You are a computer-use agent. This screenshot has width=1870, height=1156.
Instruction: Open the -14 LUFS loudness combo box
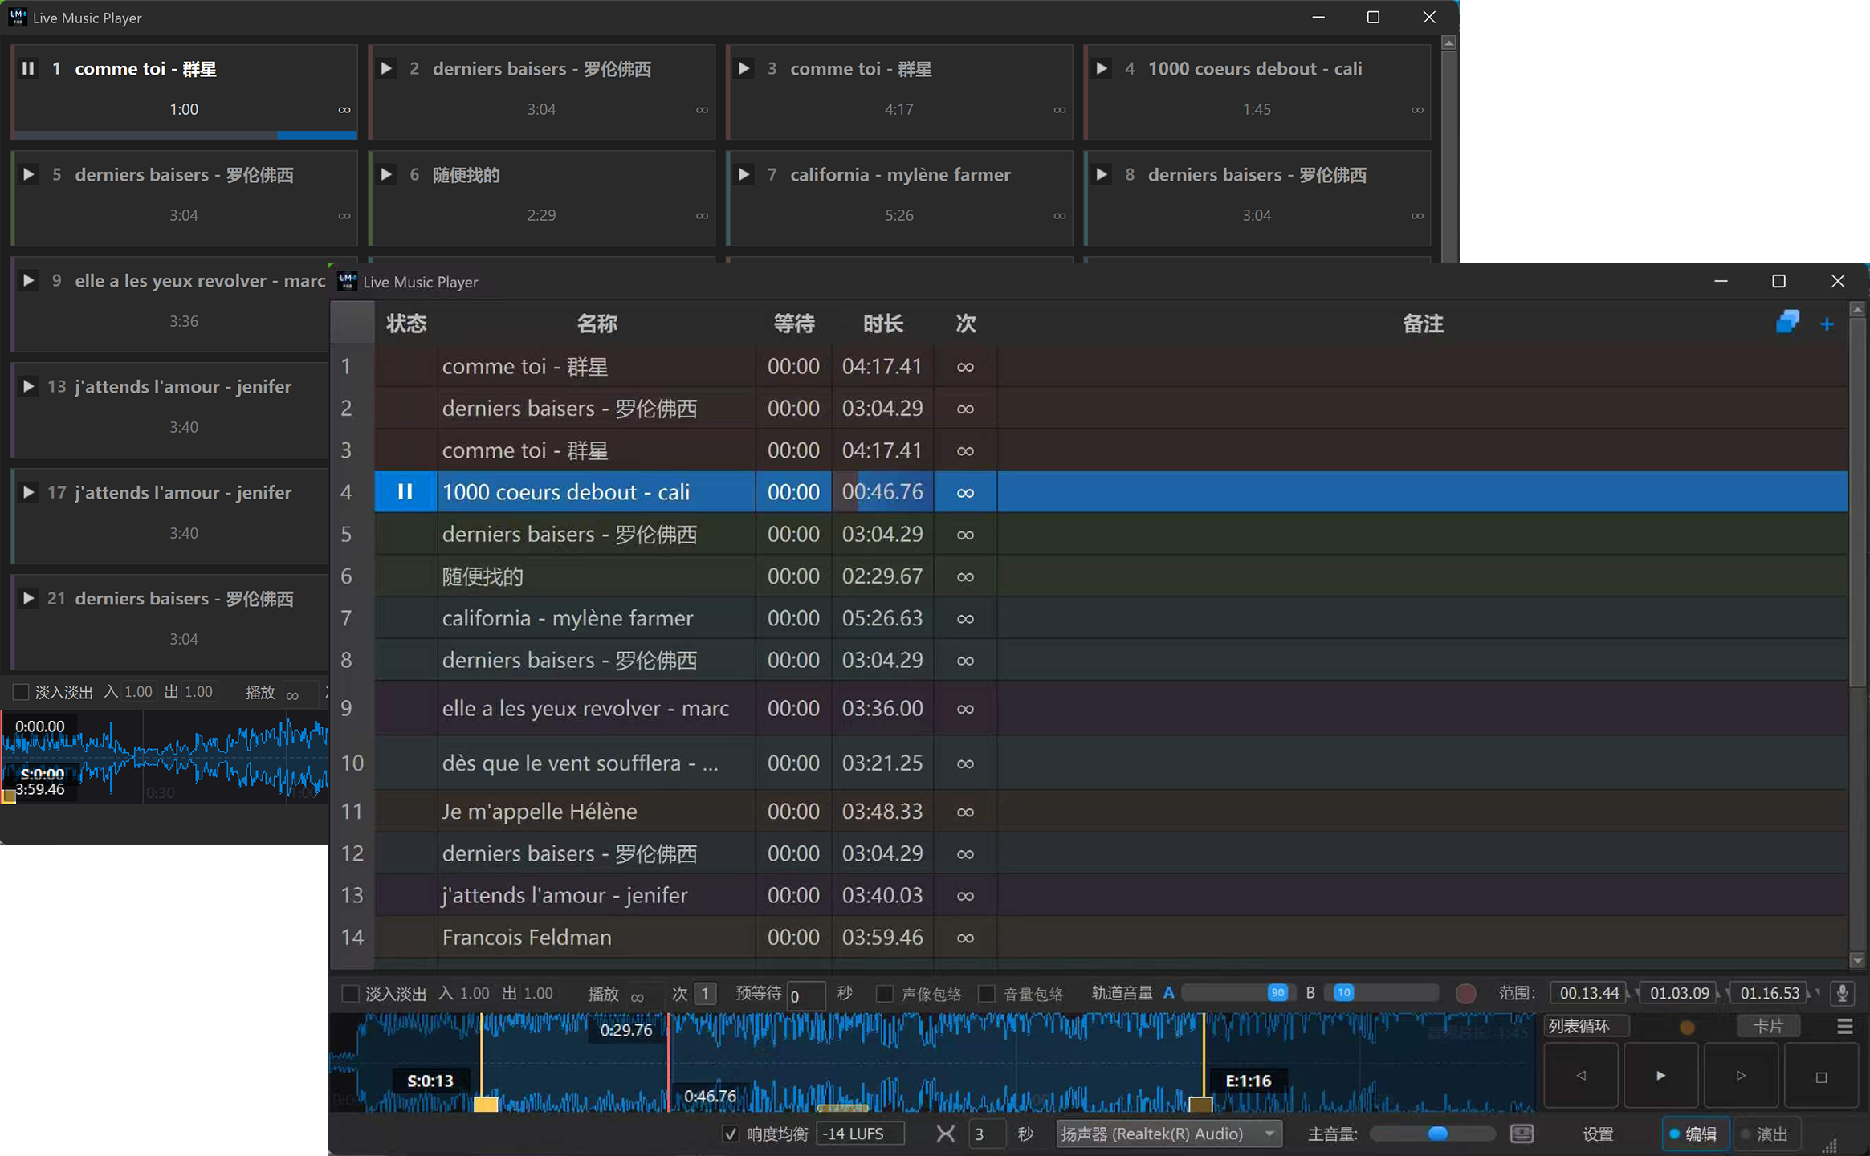pos(860,1134)
